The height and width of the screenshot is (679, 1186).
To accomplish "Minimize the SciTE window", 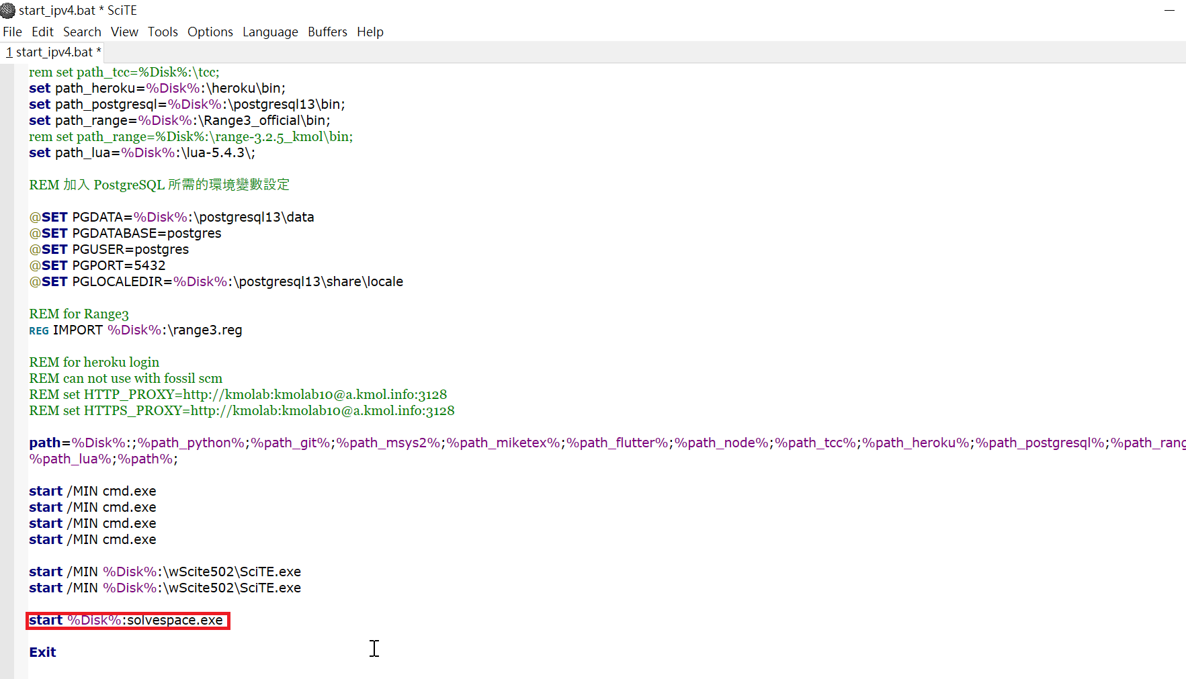I will point(1169,10).
